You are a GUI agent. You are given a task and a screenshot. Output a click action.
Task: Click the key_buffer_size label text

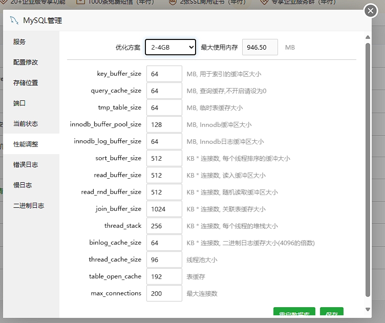[x=119, y=74]
